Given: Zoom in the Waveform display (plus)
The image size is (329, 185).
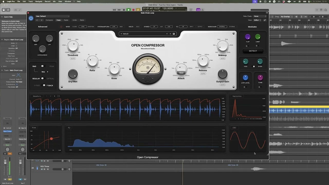Looking at the screenshot, I should tap(51, 96).
